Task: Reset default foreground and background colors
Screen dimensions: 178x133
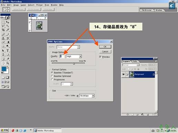Action: point(2,73)
